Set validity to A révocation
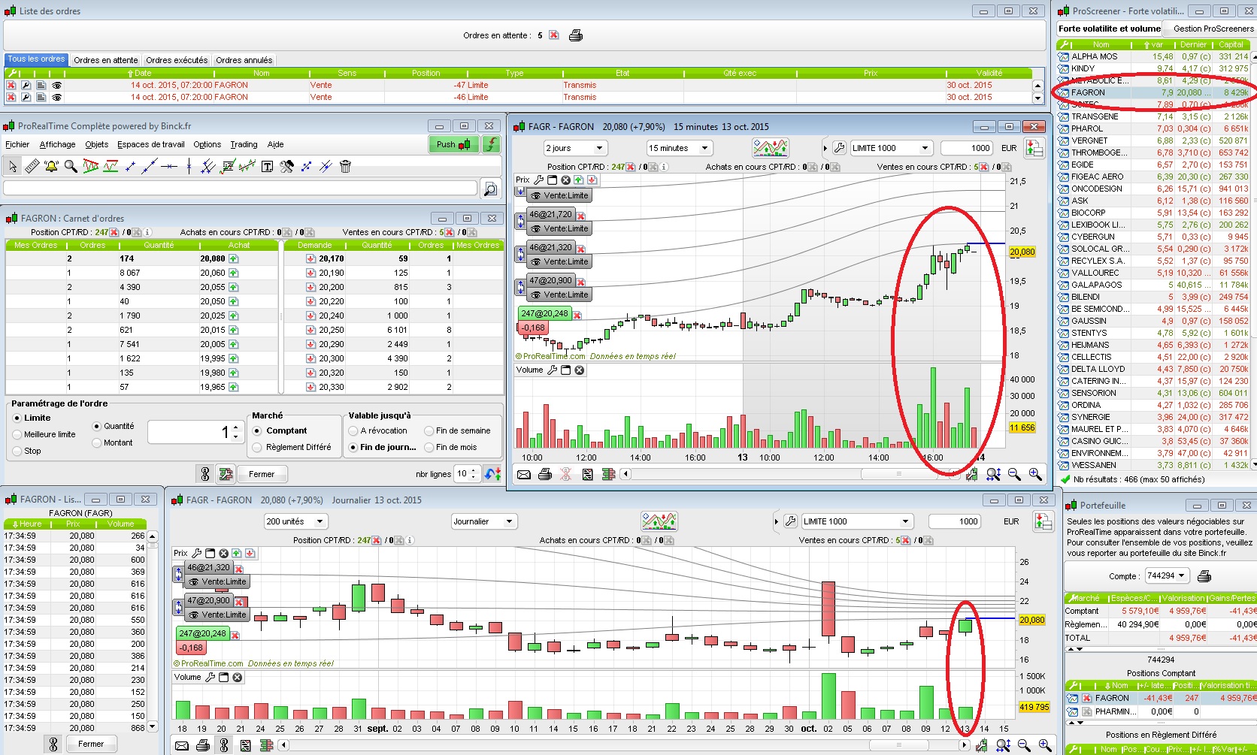The width and height of the screenshot is (1257, 755). (353, 430)
